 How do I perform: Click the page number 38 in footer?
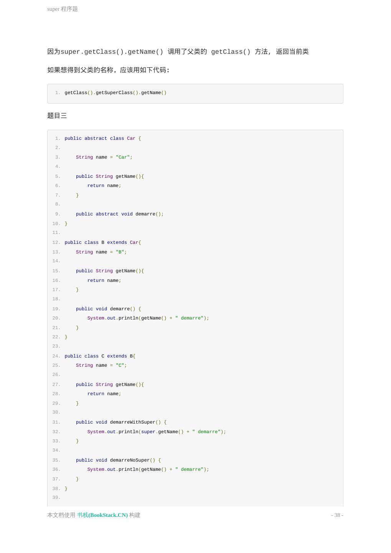(x=337, y=515)
